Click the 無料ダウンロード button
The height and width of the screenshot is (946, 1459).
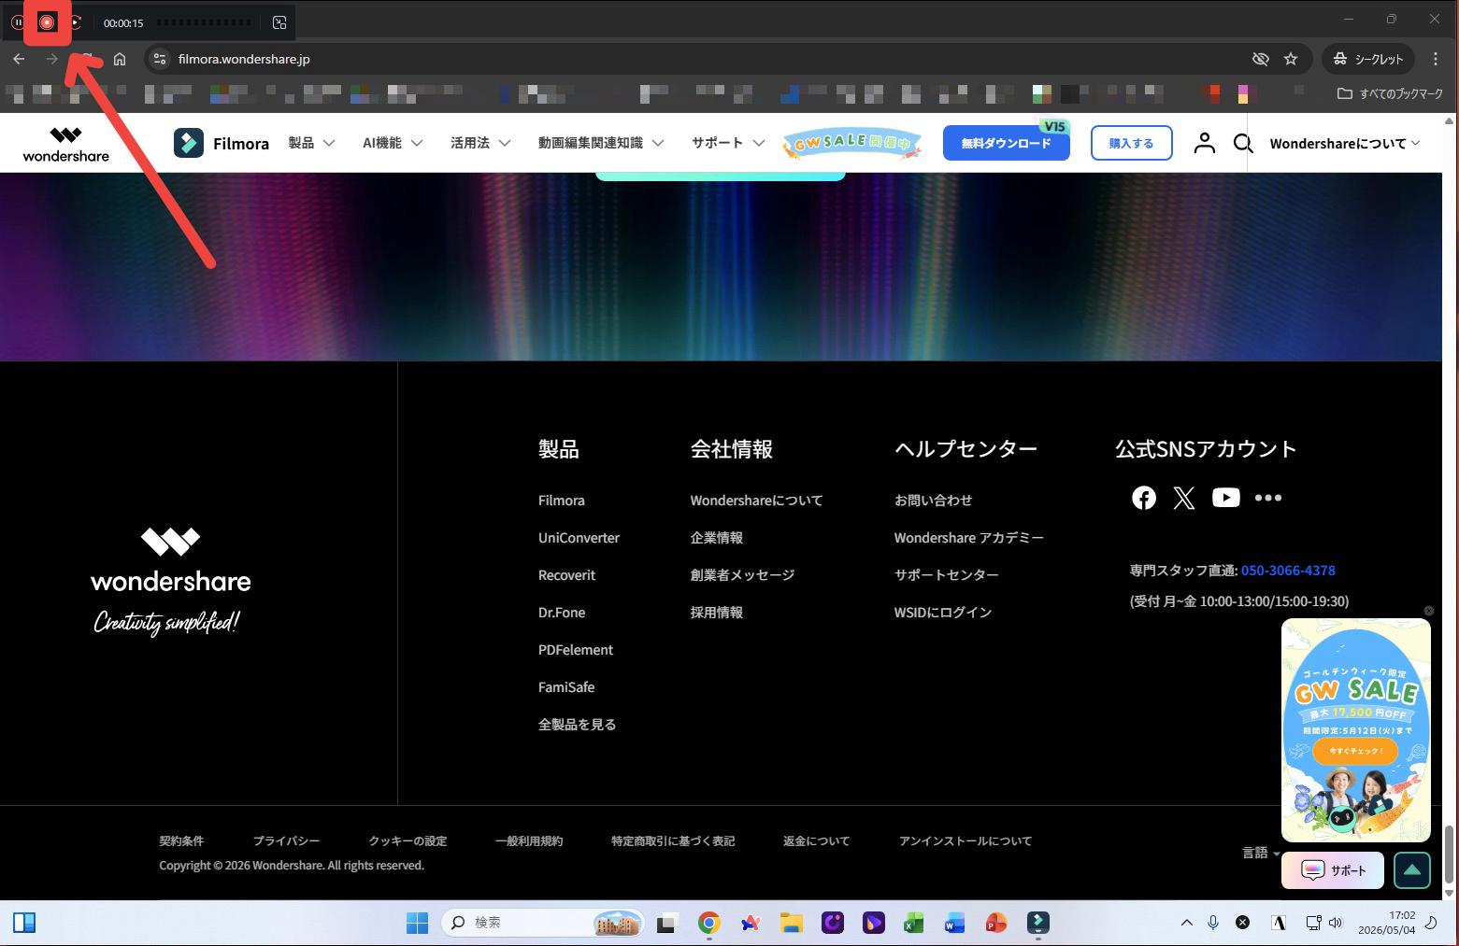(x=1006, y=143)
